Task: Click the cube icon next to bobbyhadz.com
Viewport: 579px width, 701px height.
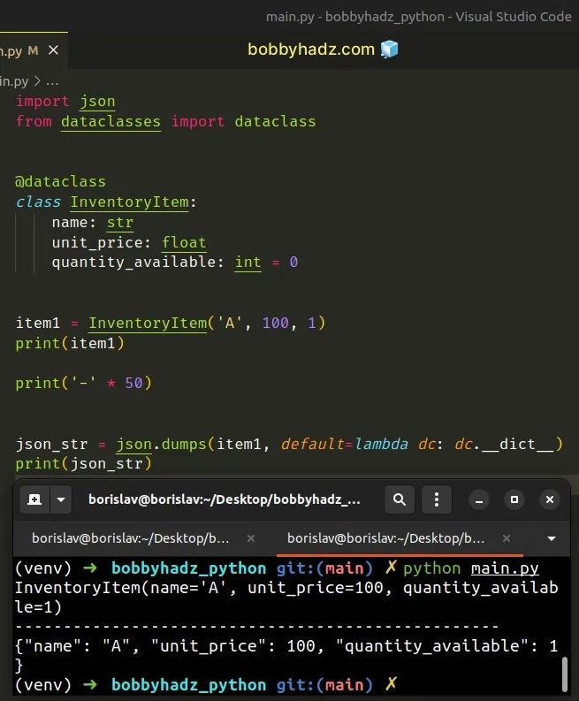Action: [x=389, y=50]
